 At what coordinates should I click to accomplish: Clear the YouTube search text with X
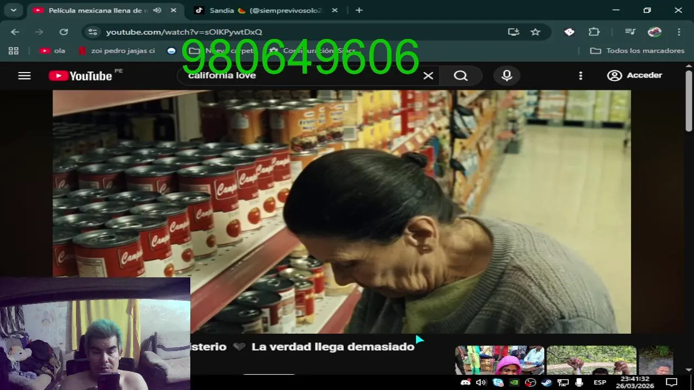[428, 76]
